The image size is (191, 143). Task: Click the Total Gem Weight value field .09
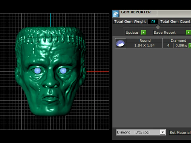(153, 21)
